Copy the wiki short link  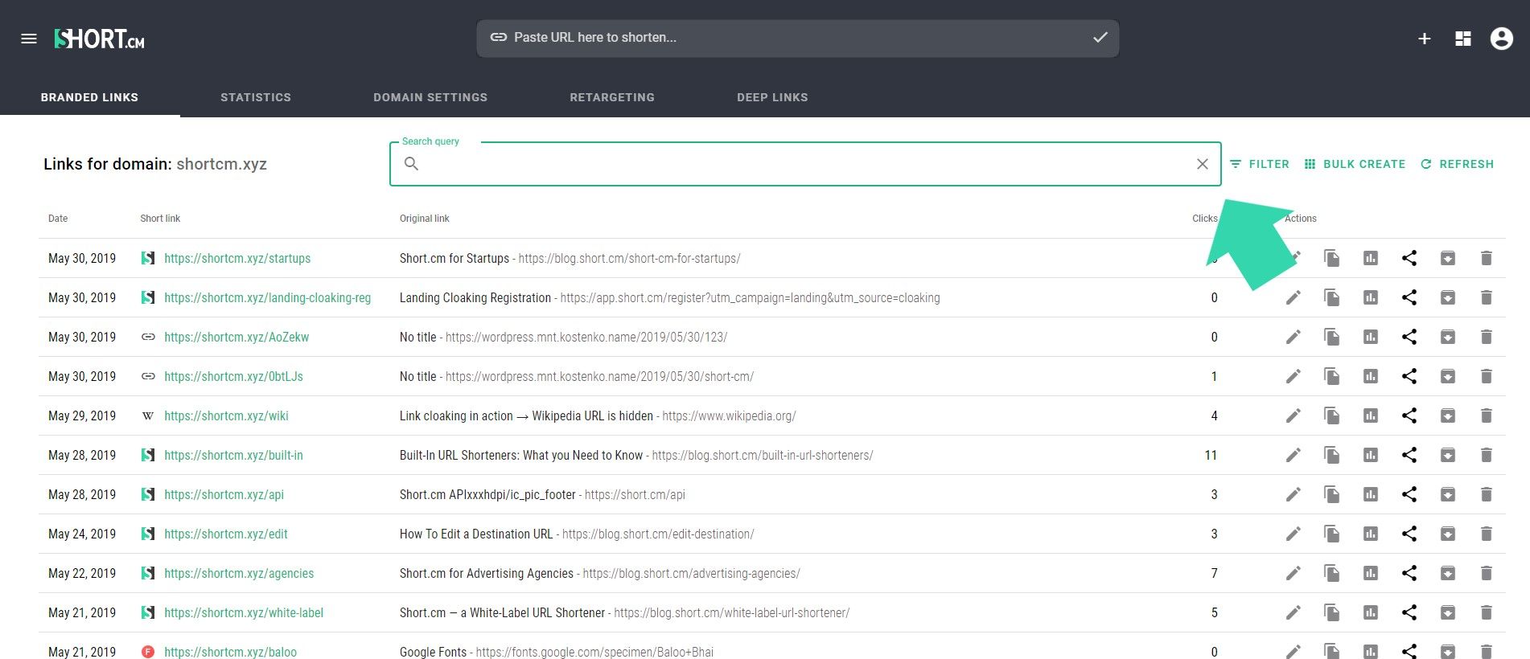[x=1331, y=415]
